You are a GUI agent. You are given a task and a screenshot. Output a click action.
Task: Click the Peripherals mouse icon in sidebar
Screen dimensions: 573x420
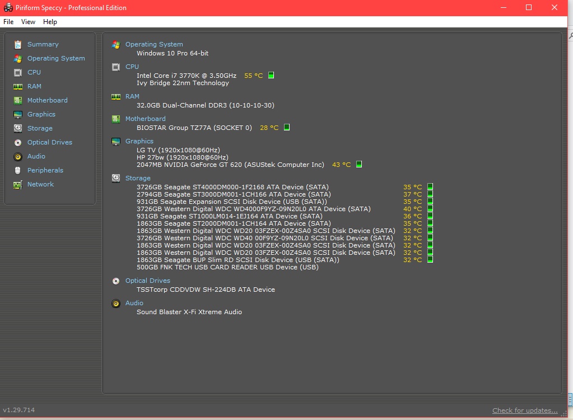click(x=17, y=170)
